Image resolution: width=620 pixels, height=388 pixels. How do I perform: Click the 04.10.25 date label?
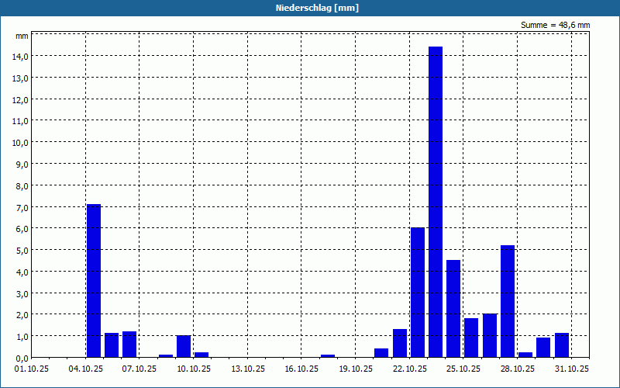coord(85,369)
